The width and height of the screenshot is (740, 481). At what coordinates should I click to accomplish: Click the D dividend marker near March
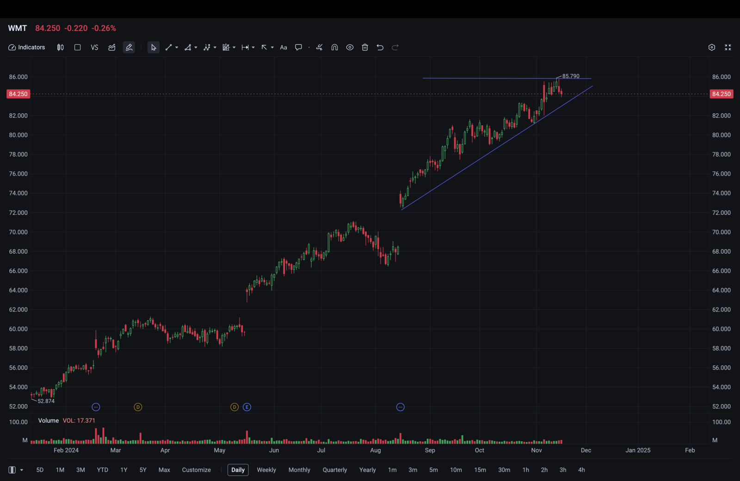tap(138, 407)
